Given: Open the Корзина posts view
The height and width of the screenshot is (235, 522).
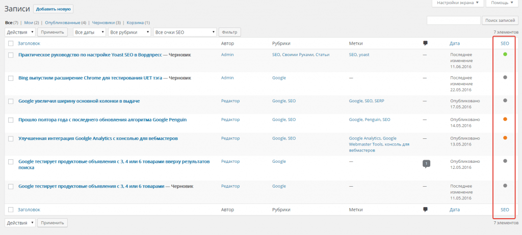Looking at the screenshot, I should coord(135,22).
